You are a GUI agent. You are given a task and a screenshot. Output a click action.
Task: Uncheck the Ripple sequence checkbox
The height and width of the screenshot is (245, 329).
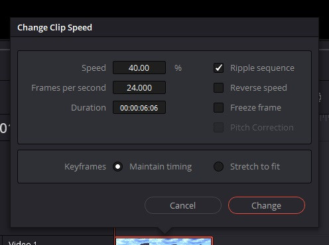(x=218, y=68)
